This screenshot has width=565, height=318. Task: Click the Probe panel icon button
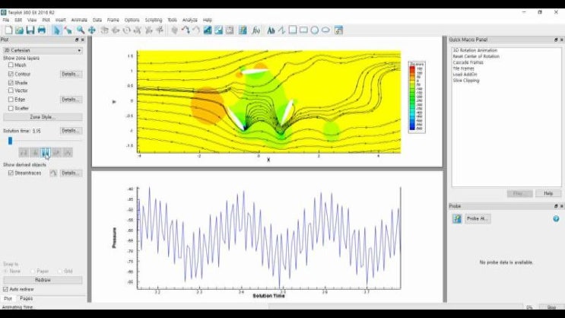point(457,218)
